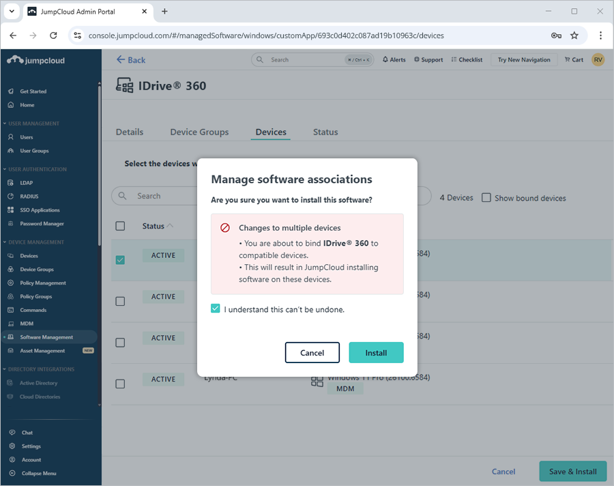Toggle select-all checkbox in table header
This screenshot has width=614, height=486.
tap(120, 226)
